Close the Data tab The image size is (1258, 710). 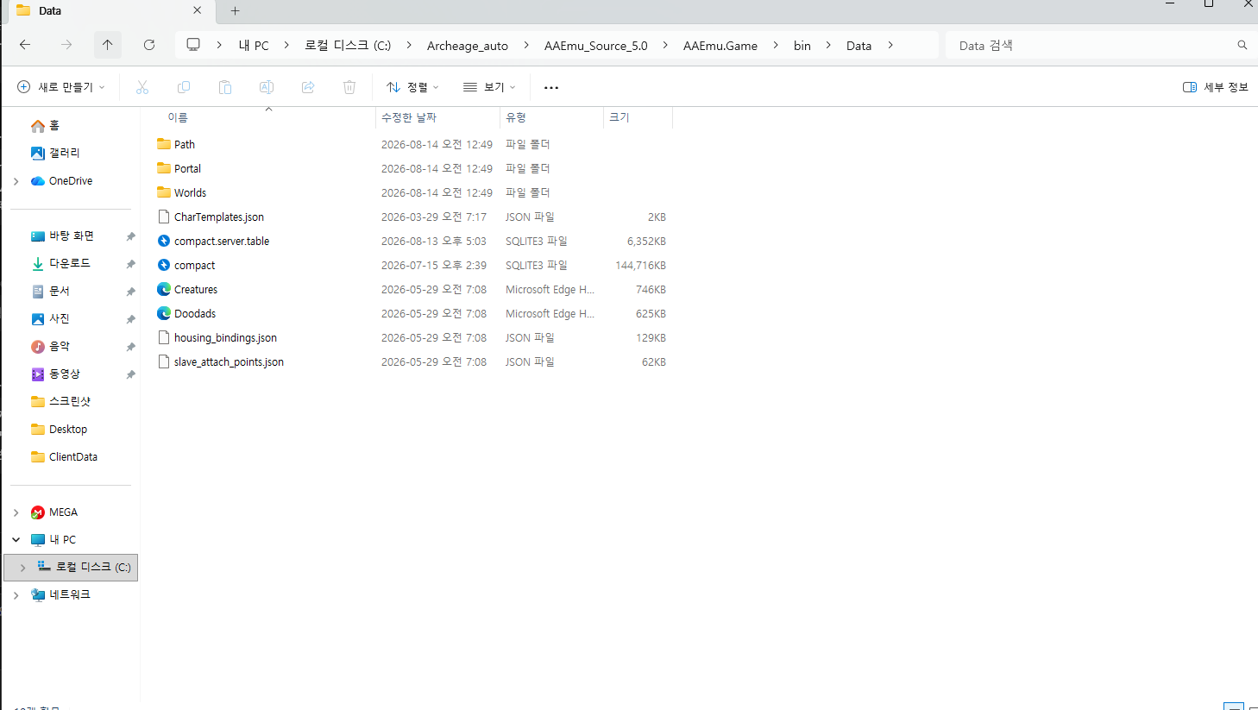click(198, 10)
